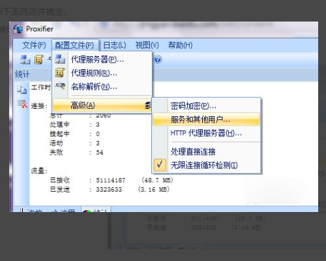Image resolution: width=326 pixels, height=261 pixels.
Task: Click the Proxifier application title icon
Action: coord(18,29)
